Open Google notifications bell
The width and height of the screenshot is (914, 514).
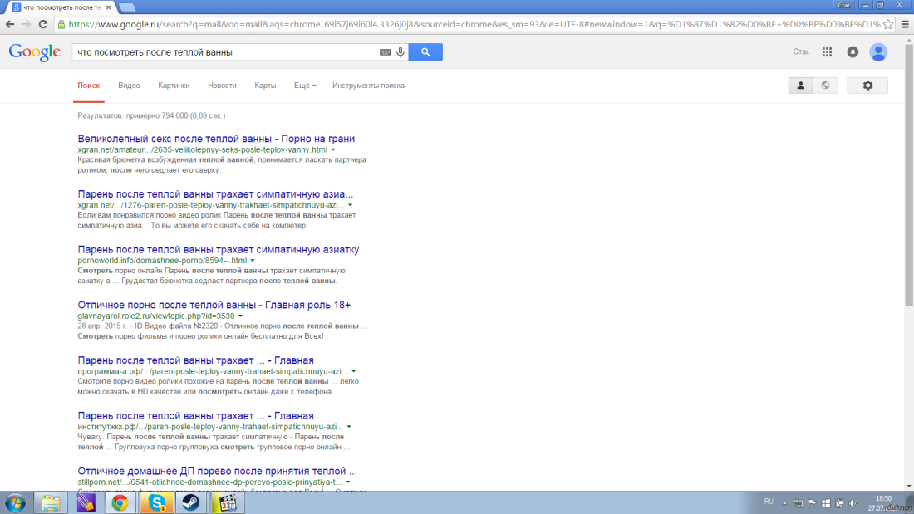pos(853,52)
